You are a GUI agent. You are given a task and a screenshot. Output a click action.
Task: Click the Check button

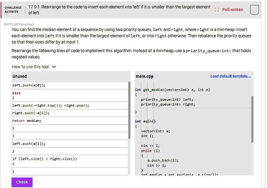pos(22,182)
